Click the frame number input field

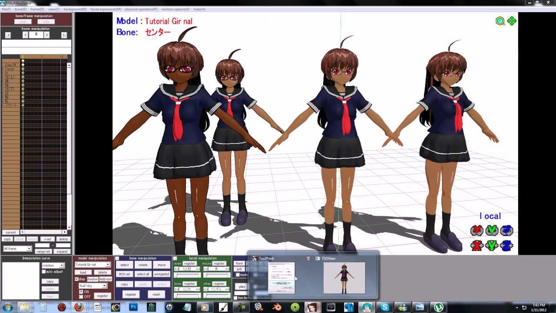pos(36,35)
